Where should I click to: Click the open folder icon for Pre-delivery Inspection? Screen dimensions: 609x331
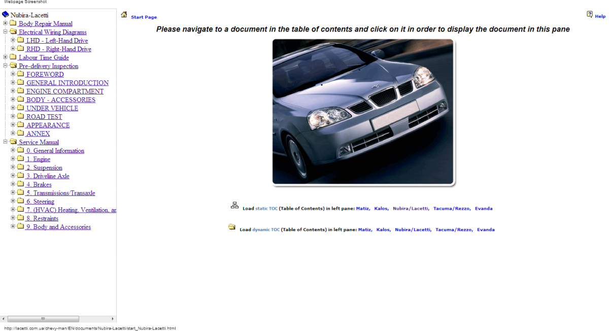(13, 66)
